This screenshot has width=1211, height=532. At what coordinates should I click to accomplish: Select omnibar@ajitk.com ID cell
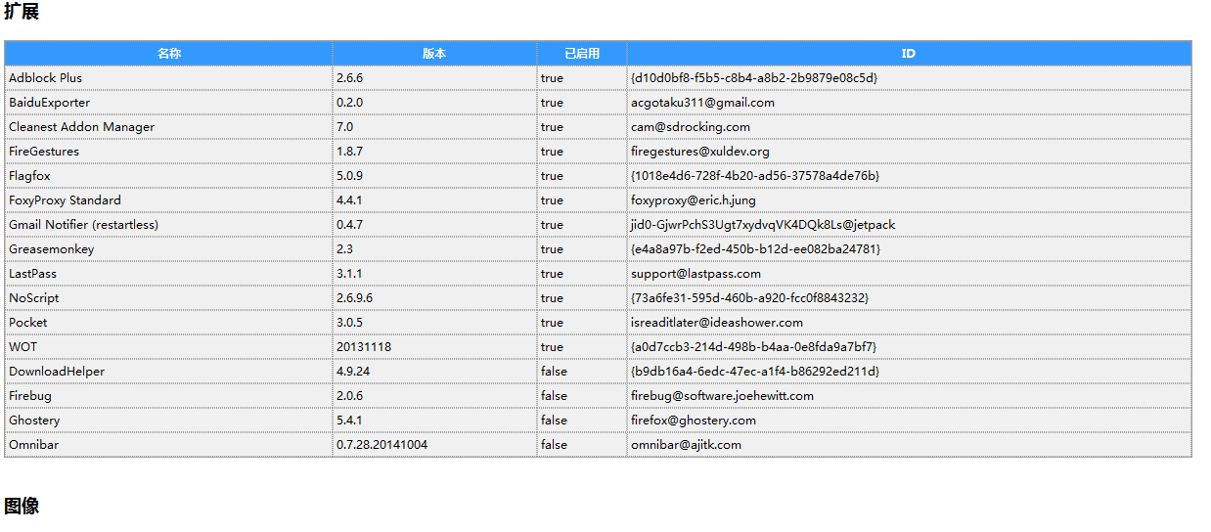pos(909,445)
